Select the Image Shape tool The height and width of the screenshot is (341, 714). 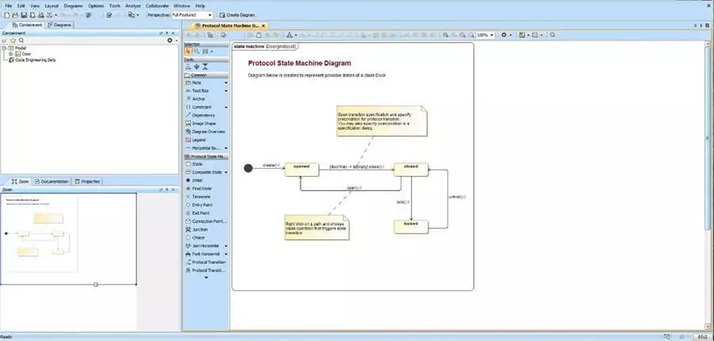coord(201,124)
